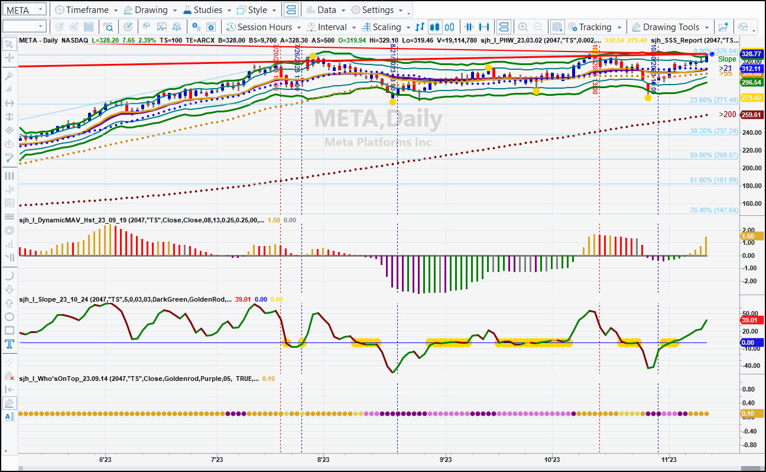Click the narrow bar spacing icon

click(x=470, y=27)
